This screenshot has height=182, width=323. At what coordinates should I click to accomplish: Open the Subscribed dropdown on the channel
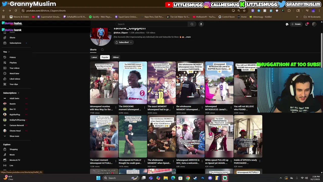[124, 42]
